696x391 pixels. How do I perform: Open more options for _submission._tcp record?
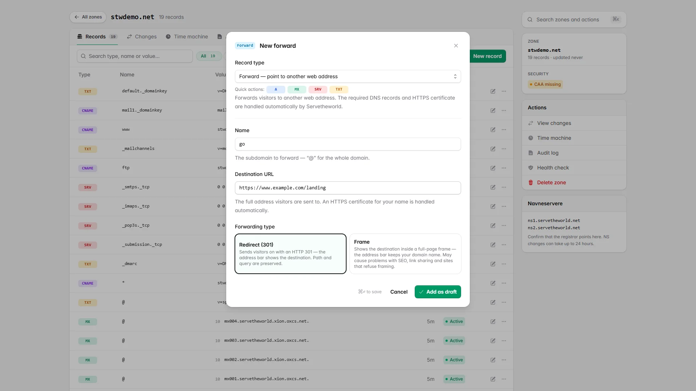point(504,245)
